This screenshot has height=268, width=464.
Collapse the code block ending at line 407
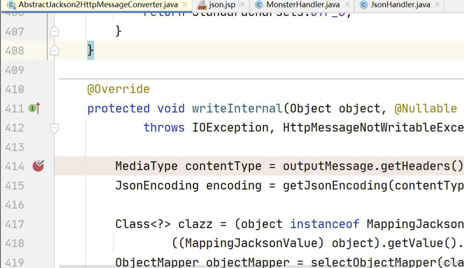[54, 31]
